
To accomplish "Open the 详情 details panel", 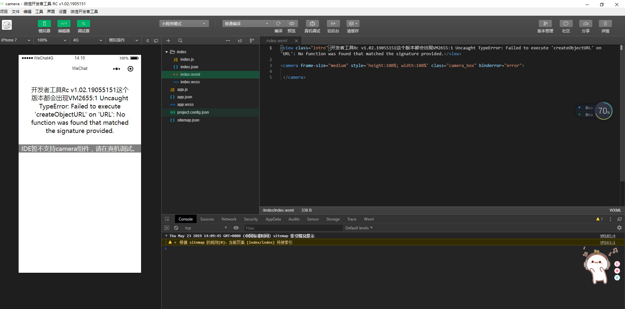I will click(x=605, y=24).
